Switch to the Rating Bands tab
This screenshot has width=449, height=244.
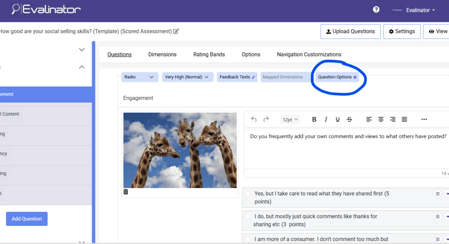[209, 54]
